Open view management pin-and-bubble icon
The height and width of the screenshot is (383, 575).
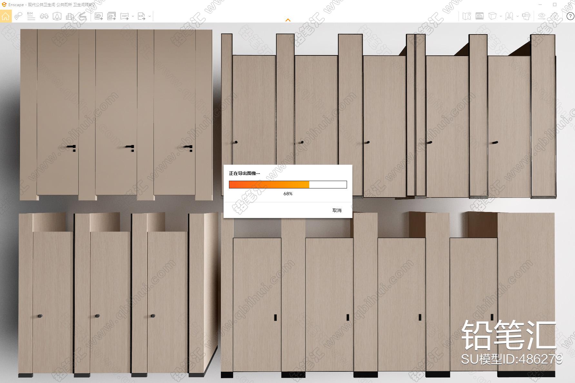[x=18, y=16]
